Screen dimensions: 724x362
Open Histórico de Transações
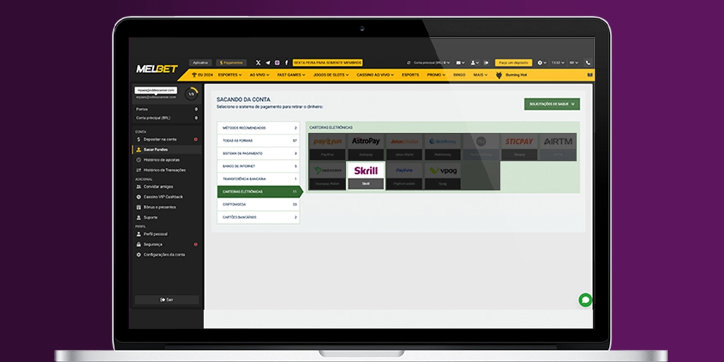click(x=167, y=170)
